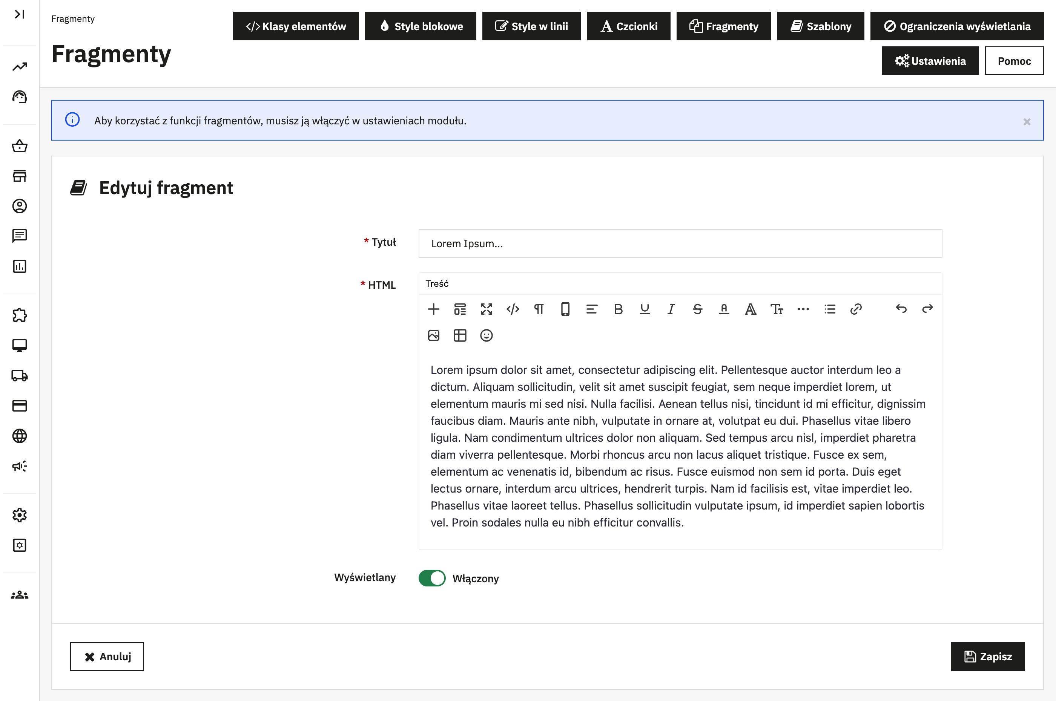Click the Tytuł input field

pyautogui.click(x=680, y=243)
